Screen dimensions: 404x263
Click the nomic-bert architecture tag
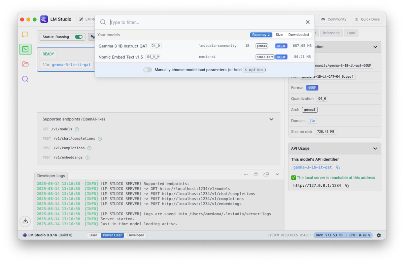[x=265, y=57]
